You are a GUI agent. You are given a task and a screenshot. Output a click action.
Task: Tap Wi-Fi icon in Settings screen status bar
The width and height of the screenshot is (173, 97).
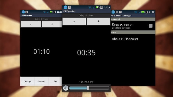[x=136, y=12]
